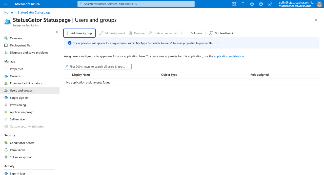Click Microsoft Azure logo text
This screenshot has height=175, width=324.
tap(27, 4)
